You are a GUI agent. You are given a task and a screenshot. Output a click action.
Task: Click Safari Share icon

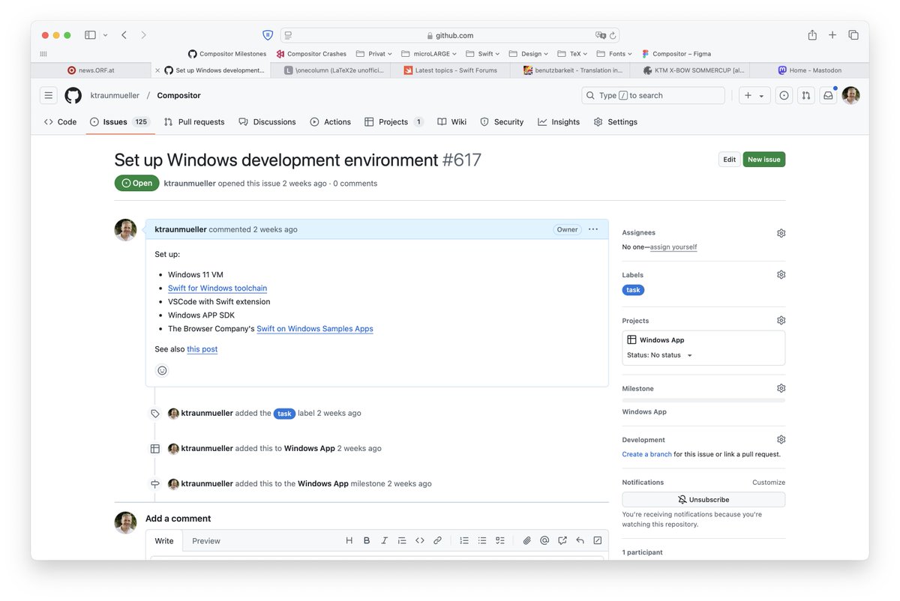pos(812,34)
